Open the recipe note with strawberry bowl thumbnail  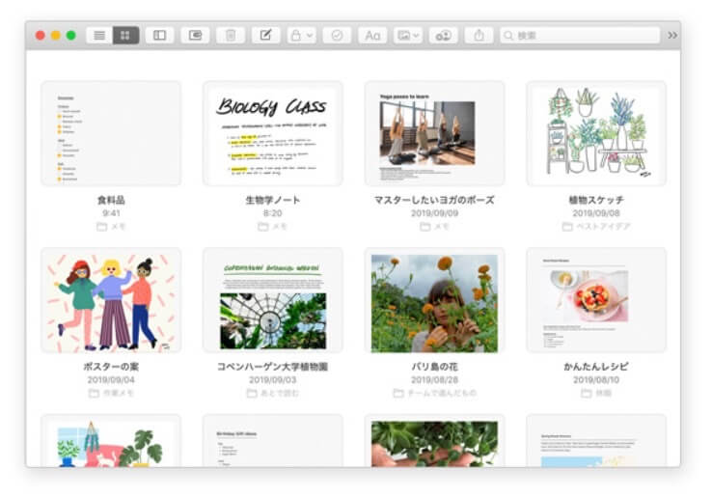point(596,300)
